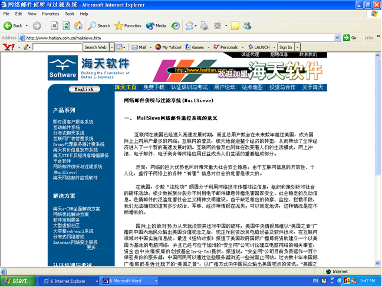Click the Windows start button

pyautogui.click(x=18, y=281)
